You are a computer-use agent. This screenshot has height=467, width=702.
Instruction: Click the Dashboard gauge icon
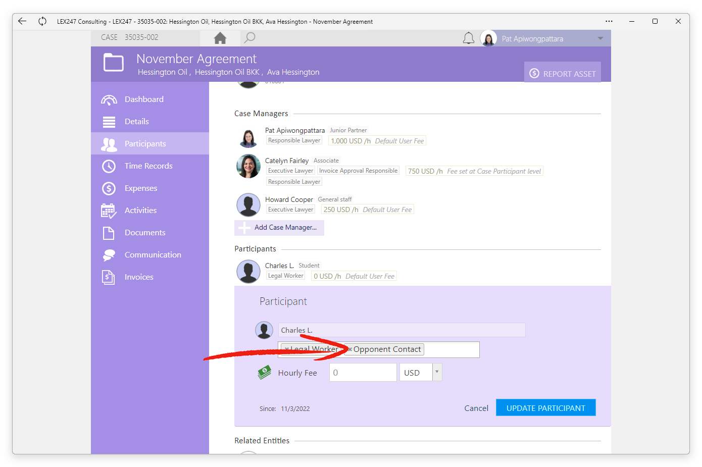(109, 99)
